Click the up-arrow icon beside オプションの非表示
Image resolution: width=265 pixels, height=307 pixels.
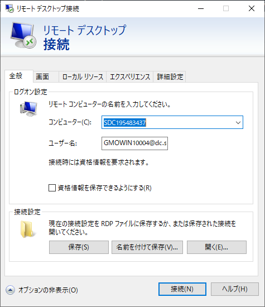(x=10, y=290)
